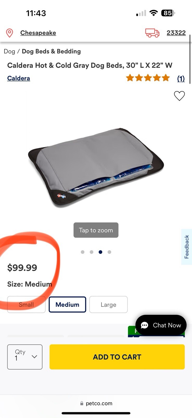Screen dimensions: 192x418
Task: Open the Feedback side tab
Action: (187, 247)
